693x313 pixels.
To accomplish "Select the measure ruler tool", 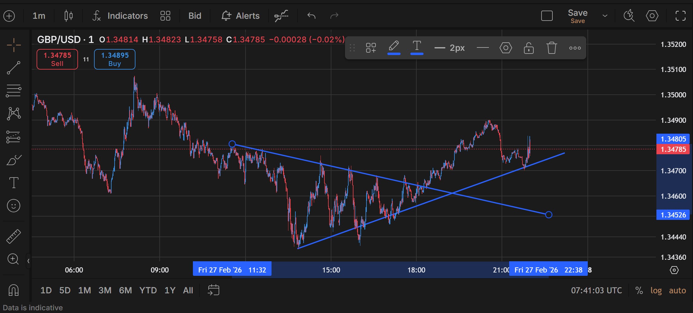I will tap(13, 236).
